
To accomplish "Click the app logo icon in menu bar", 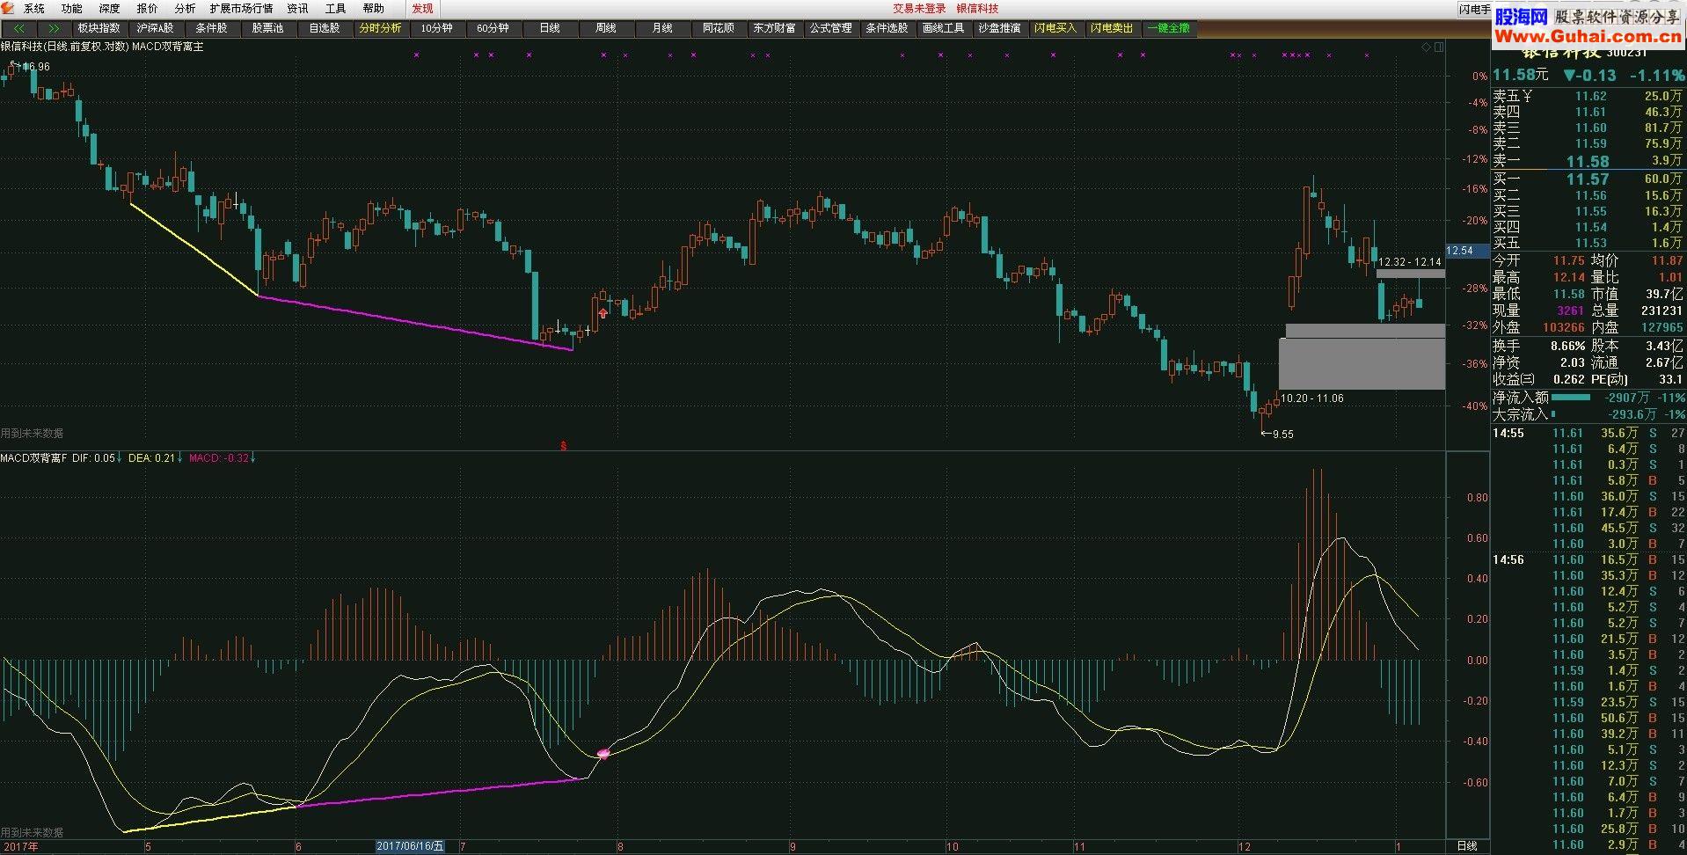I will (9, 8).
